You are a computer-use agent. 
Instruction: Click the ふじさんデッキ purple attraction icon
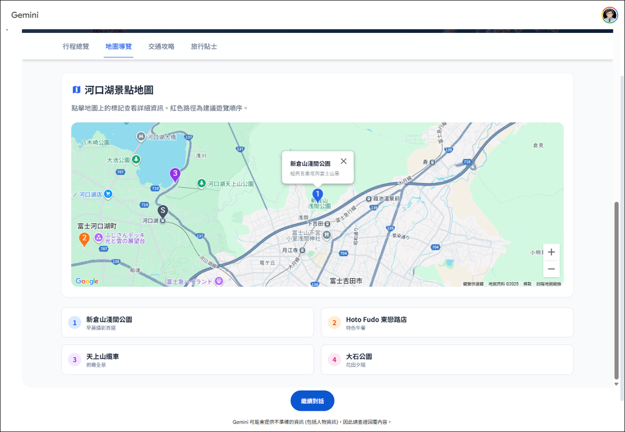coord(98,238)
